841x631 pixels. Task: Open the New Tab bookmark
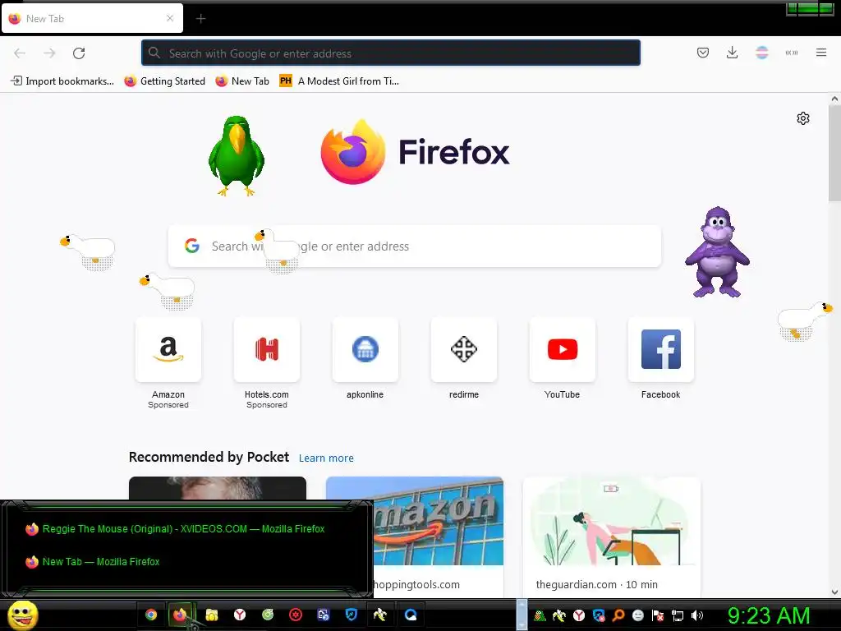click(x=242, y=81)
